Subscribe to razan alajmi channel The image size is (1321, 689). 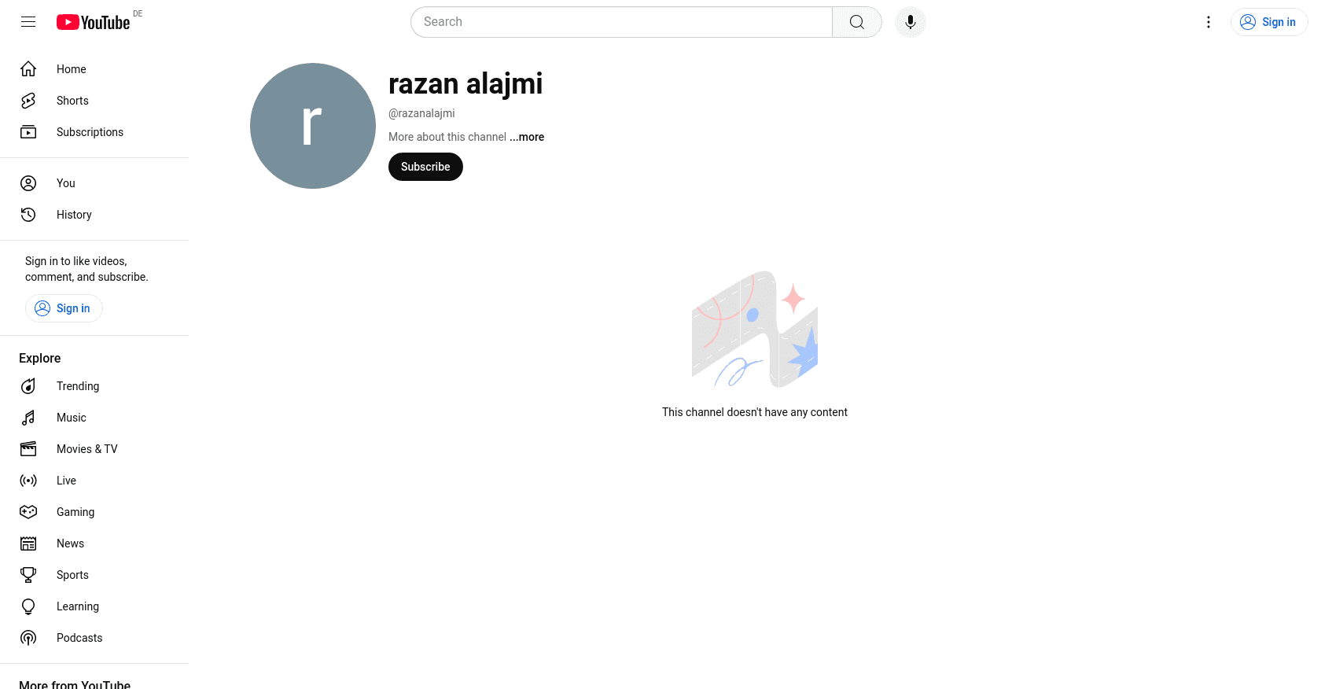pyautogui.click(x=425, y=167)
